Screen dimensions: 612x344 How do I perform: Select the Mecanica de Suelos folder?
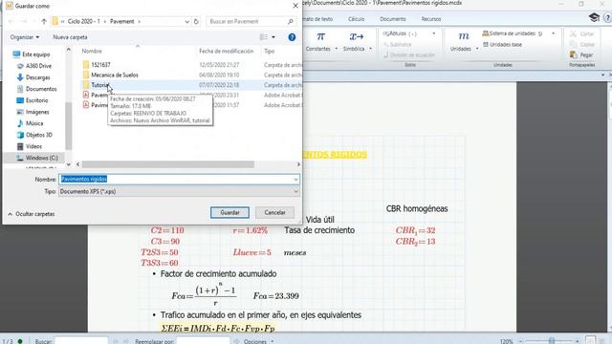115,75
